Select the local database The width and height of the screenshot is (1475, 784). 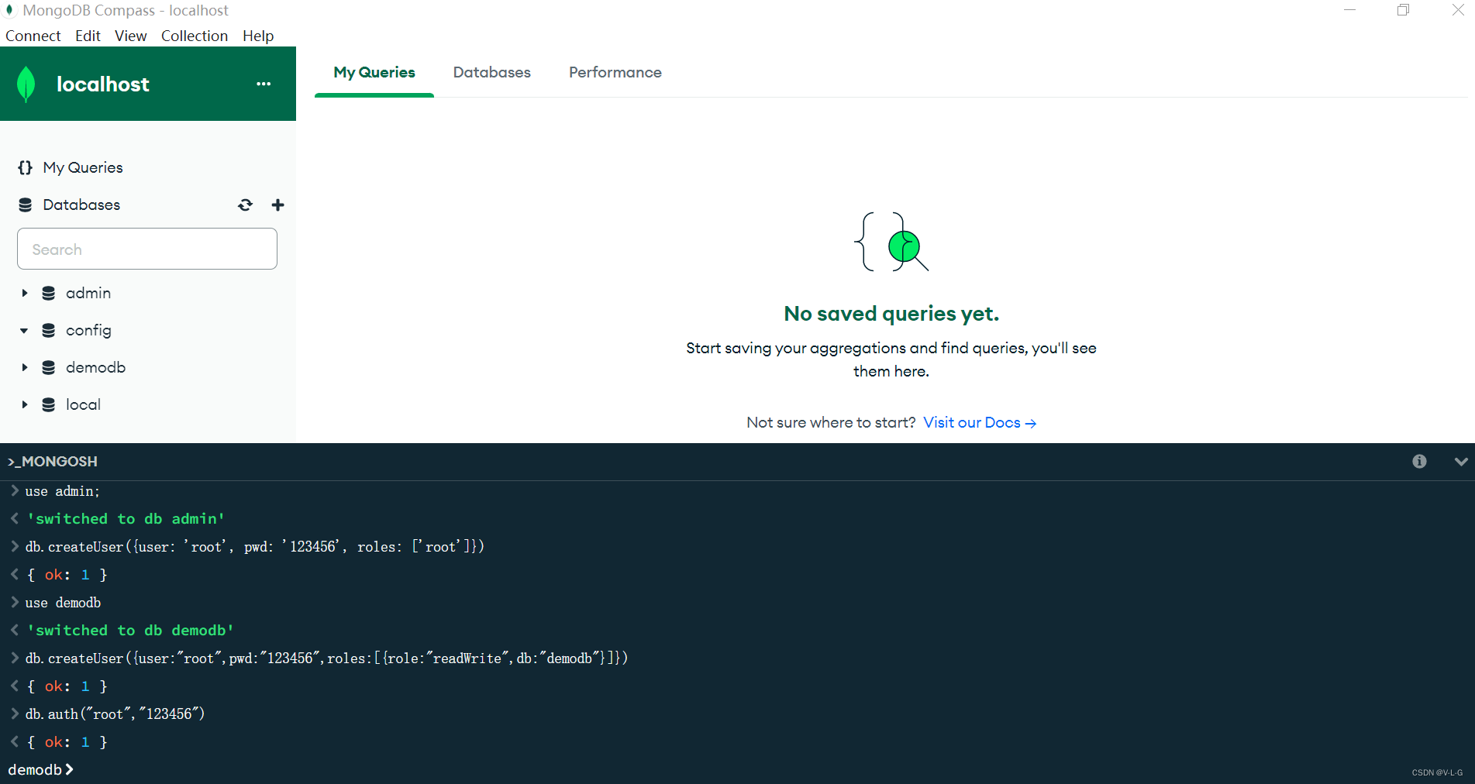click(83, 404)
